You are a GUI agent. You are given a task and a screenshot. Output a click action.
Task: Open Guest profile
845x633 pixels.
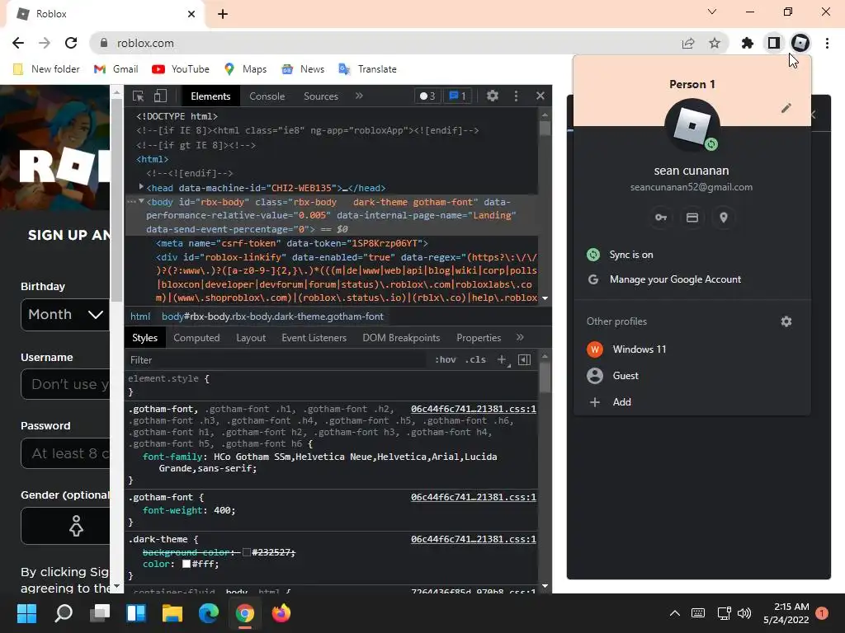[x=692, y=376]
